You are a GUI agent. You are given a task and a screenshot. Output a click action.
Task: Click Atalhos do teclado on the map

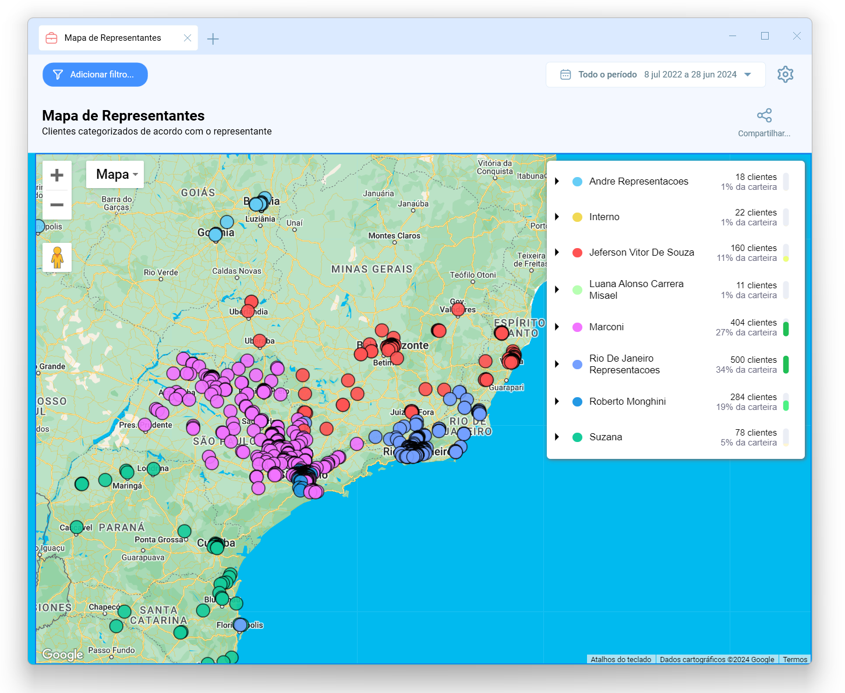click(621, 659)
